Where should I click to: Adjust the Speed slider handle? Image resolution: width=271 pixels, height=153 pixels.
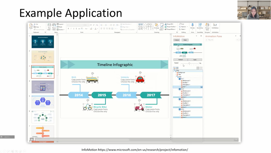click(x=189, y=63)
